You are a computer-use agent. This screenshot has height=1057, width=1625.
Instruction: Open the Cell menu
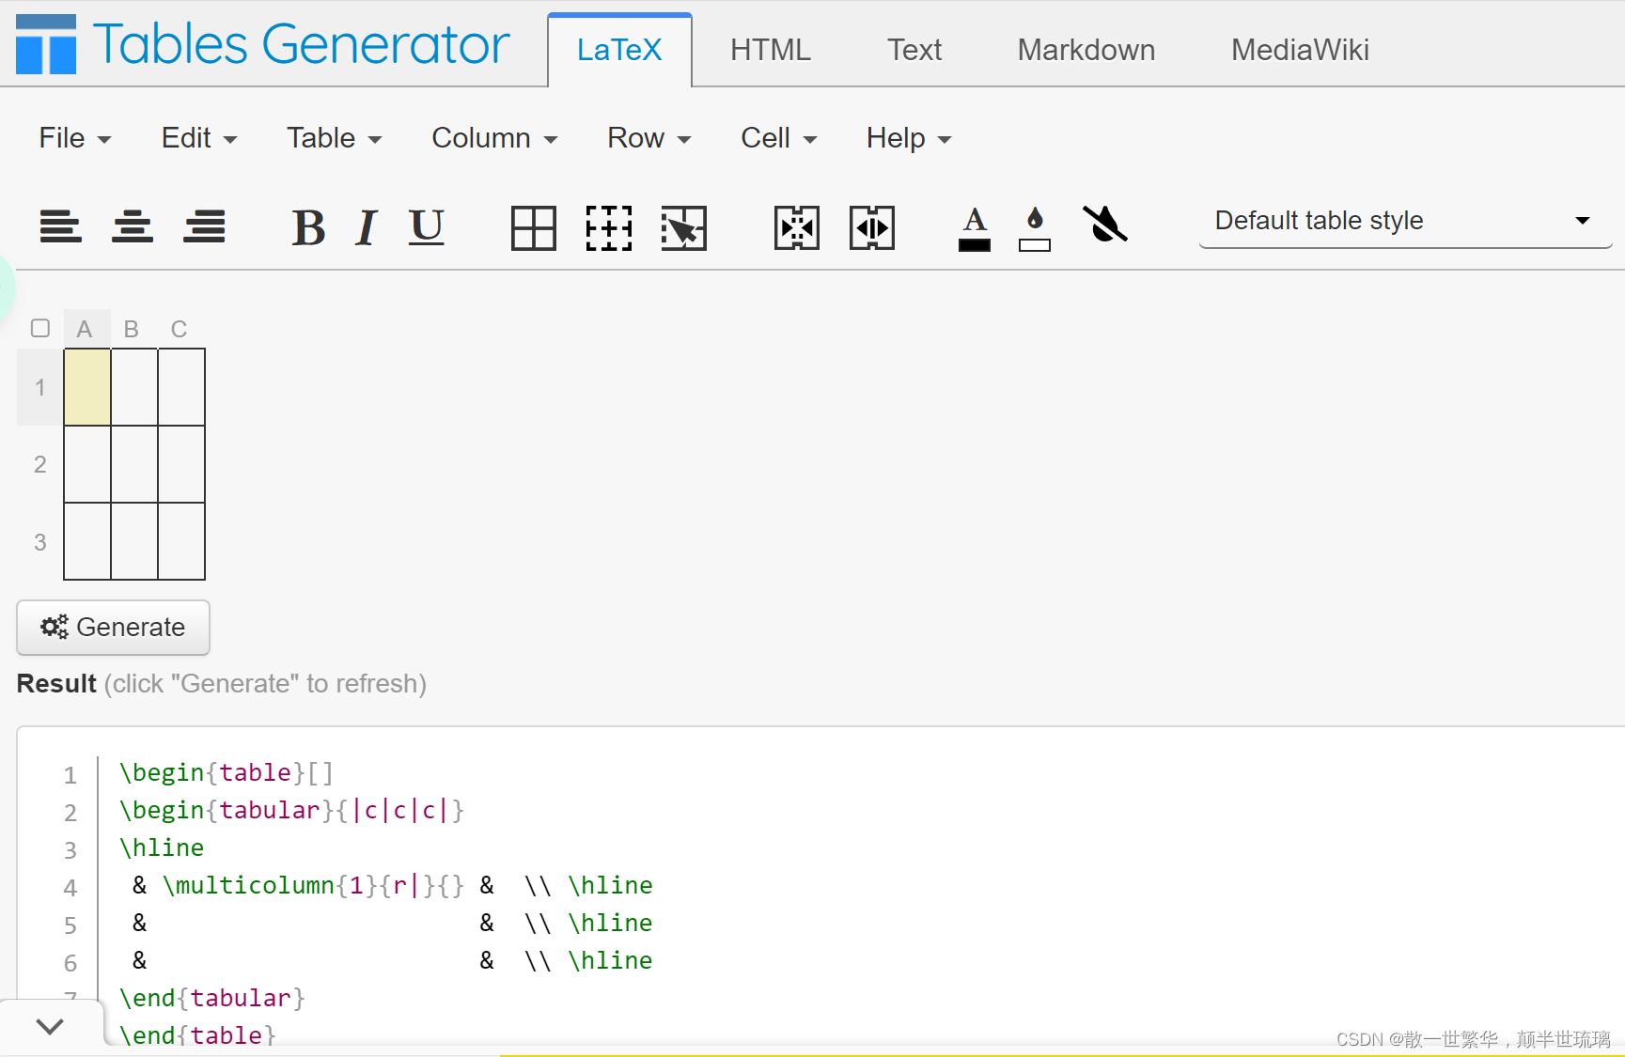[778, 138]
